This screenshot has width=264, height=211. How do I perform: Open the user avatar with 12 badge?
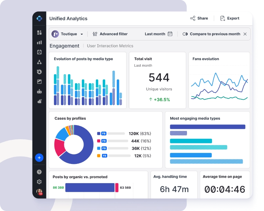[x=40, y=192]
